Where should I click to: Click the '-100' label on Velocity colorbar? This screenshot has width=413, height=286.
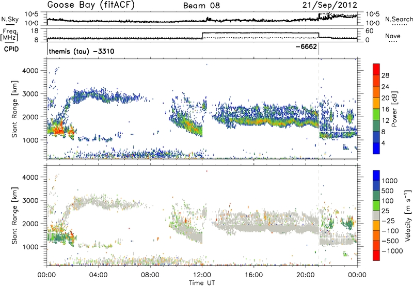tap(390, 231)
